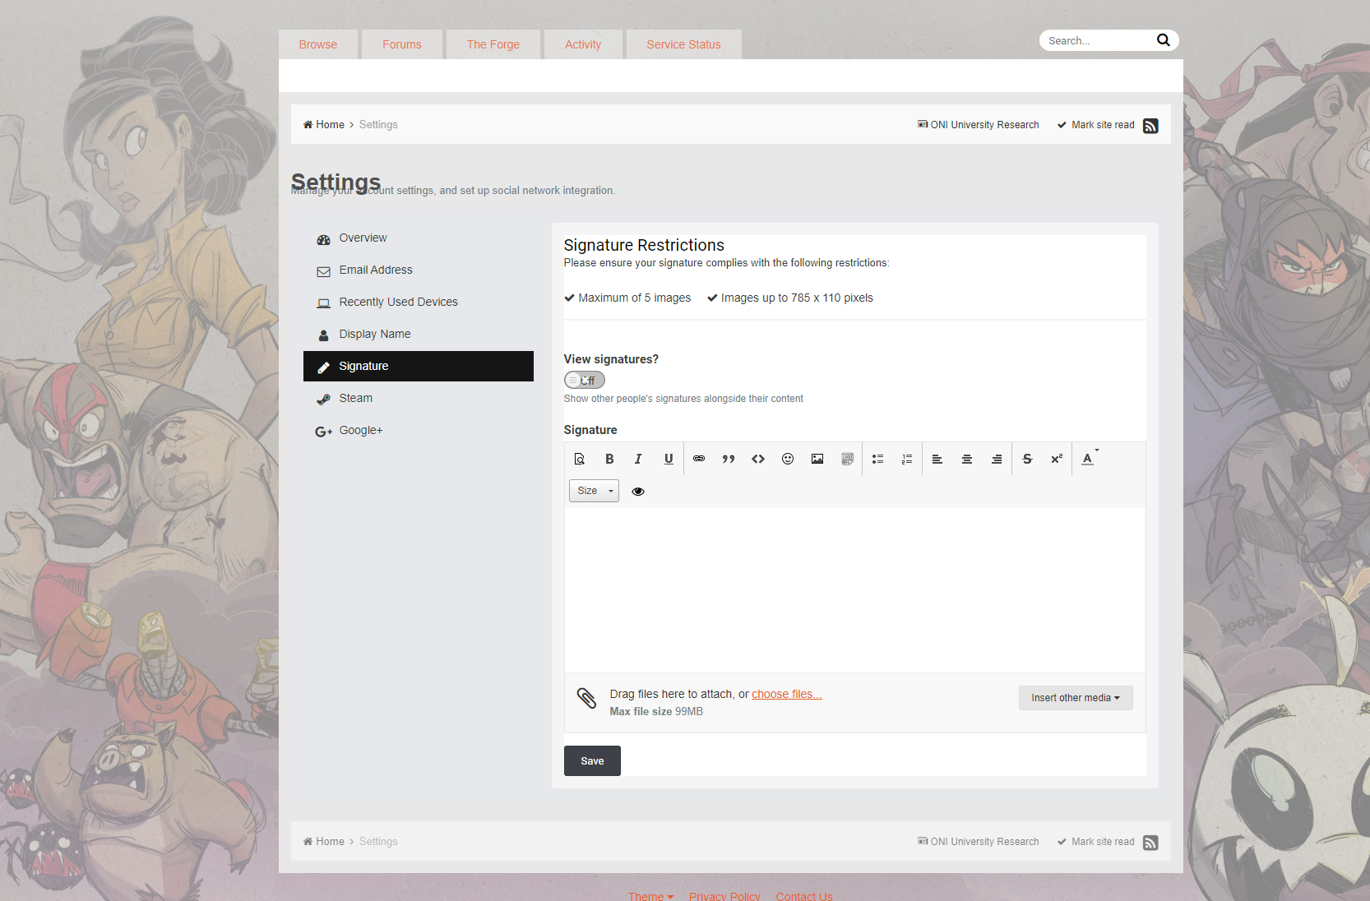The height and width of the screenshot is (901, 1370).
Task: Toggle underline formatting in signature editor
Action: [x=669, y=459]
